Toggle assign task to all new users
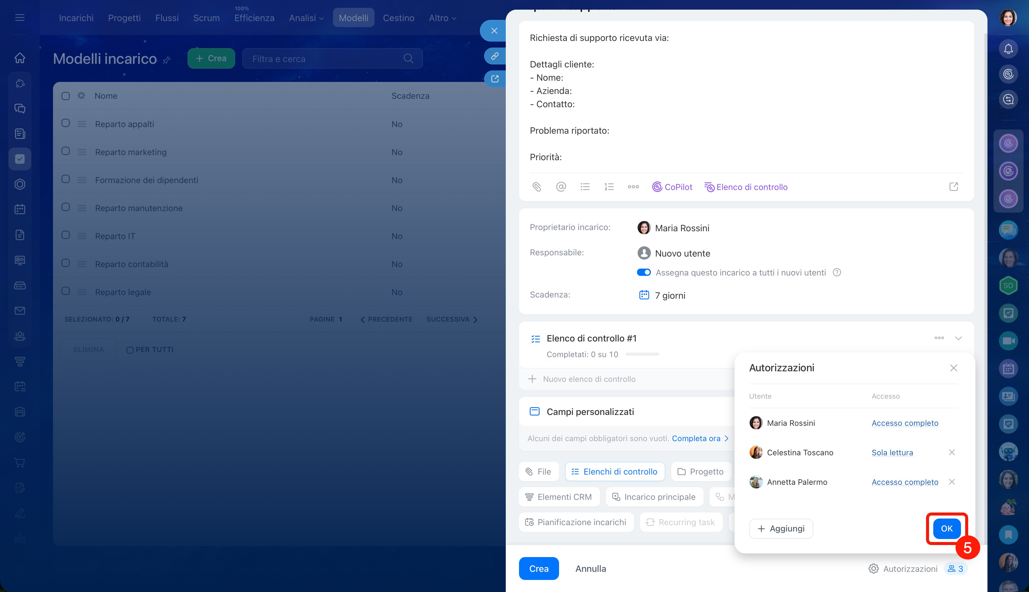The height and width of the screenshot is (592, 1029). [644, 273]
